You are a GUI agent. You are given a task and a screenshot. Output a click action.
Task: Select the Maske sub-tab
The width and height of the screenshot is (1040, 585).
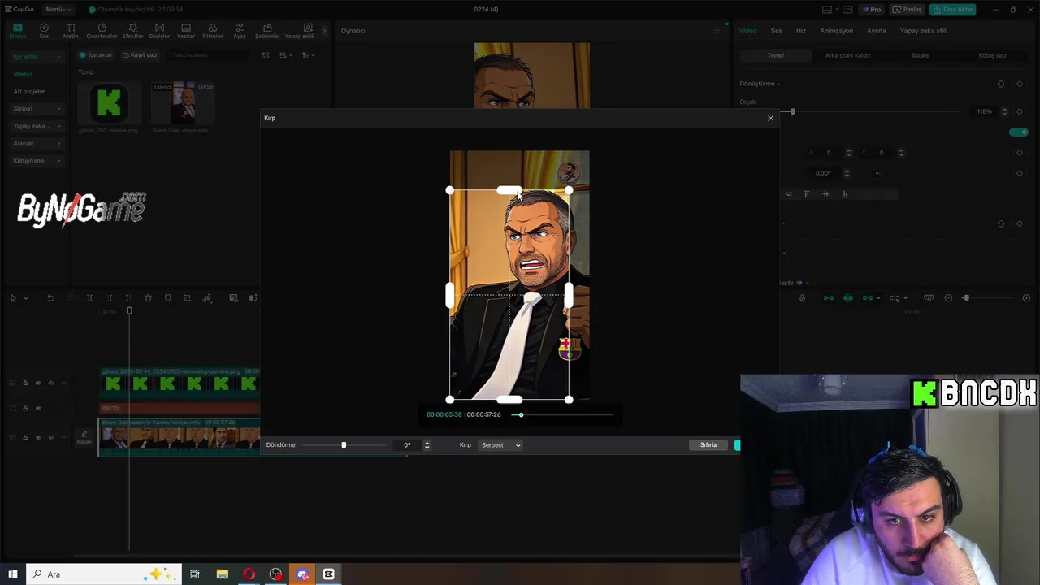[x=920, y=55]
